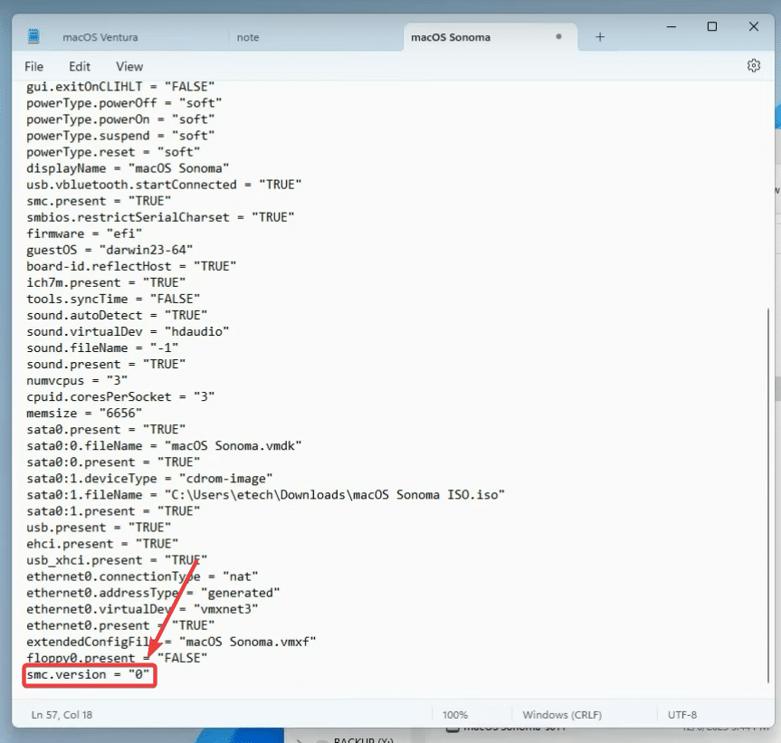Click the usb_xhci.present line
Image resolution: width=781 pixels, height=743 pixels.
(117, 560)
